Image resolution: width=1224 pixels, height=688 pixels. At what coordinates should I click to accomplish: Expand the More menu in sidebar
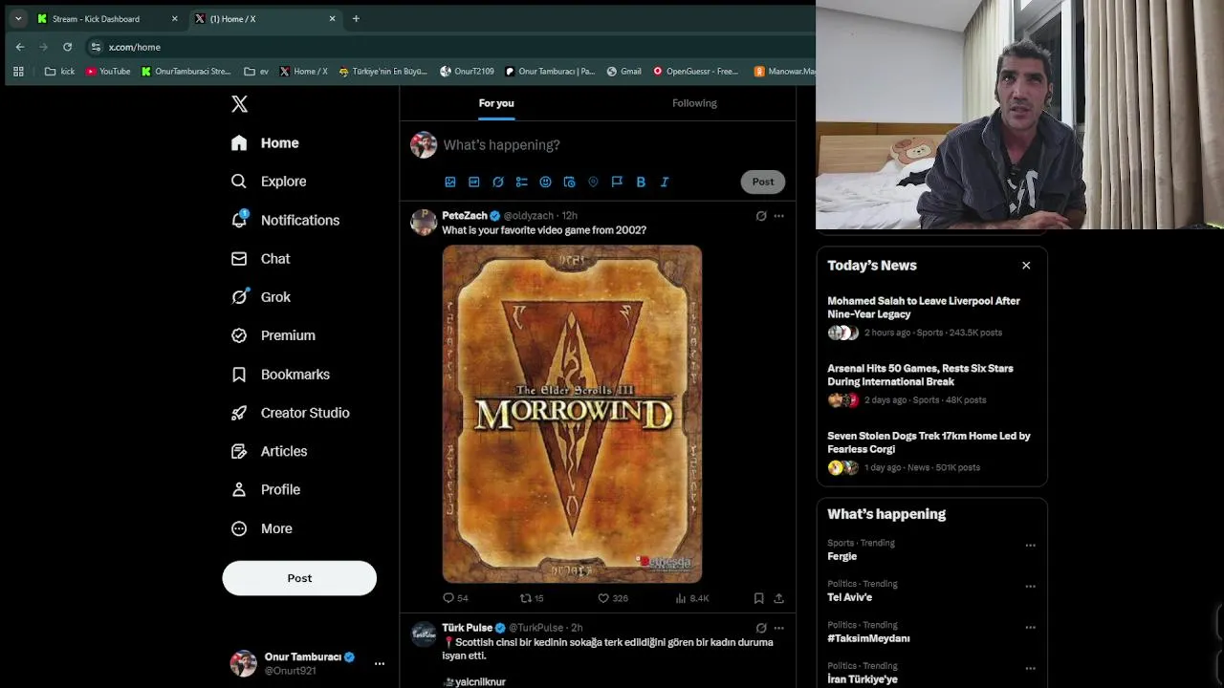pos(261,528)
